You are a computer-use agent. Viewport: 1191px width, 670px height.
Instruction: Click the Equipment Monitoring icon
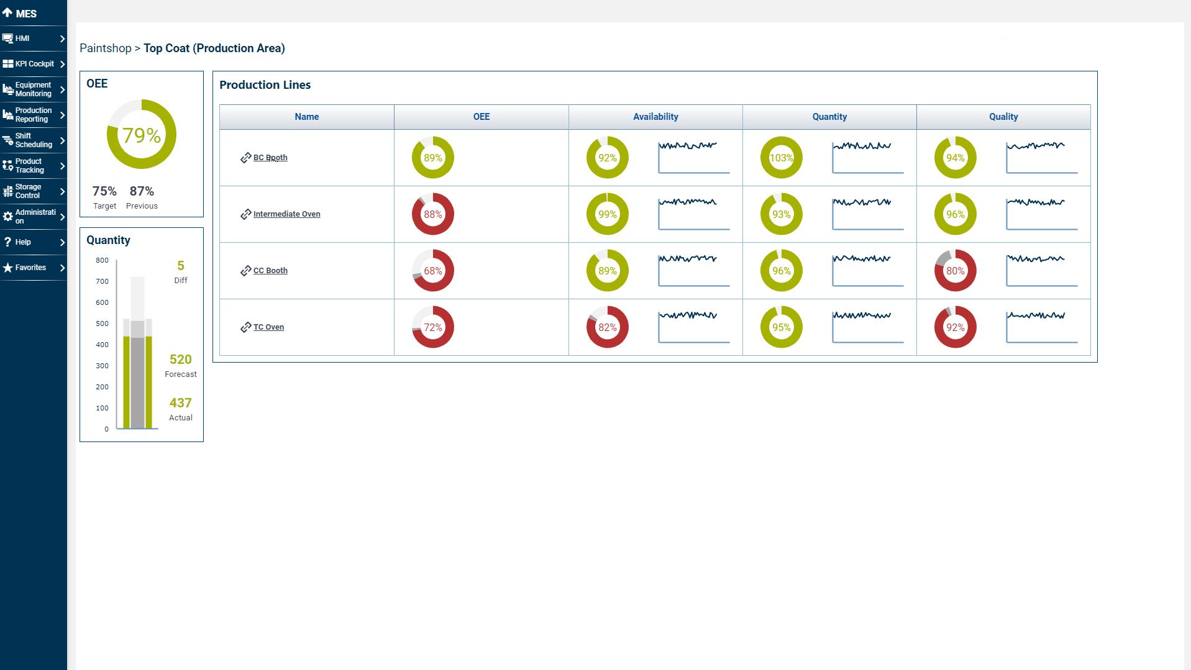(x=7, y=89)
